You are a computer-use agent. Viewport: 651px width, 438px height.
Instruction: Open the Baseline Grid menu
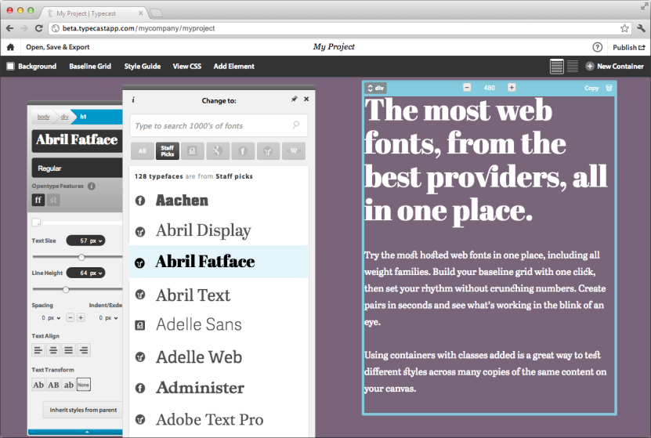(90, 66)
